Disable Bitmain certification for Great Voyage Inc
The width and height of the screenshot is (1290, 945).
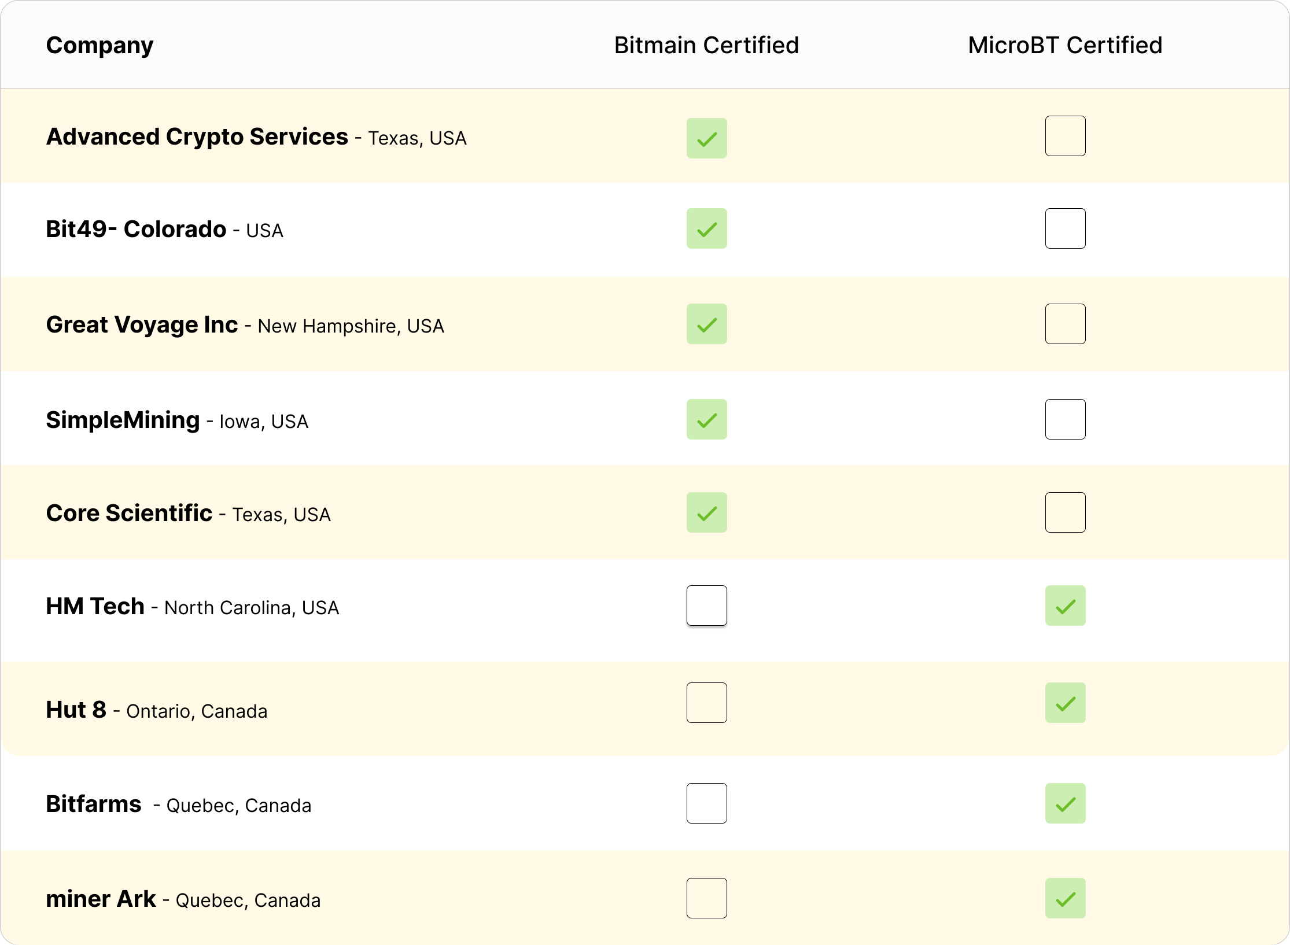pos(707,324)
